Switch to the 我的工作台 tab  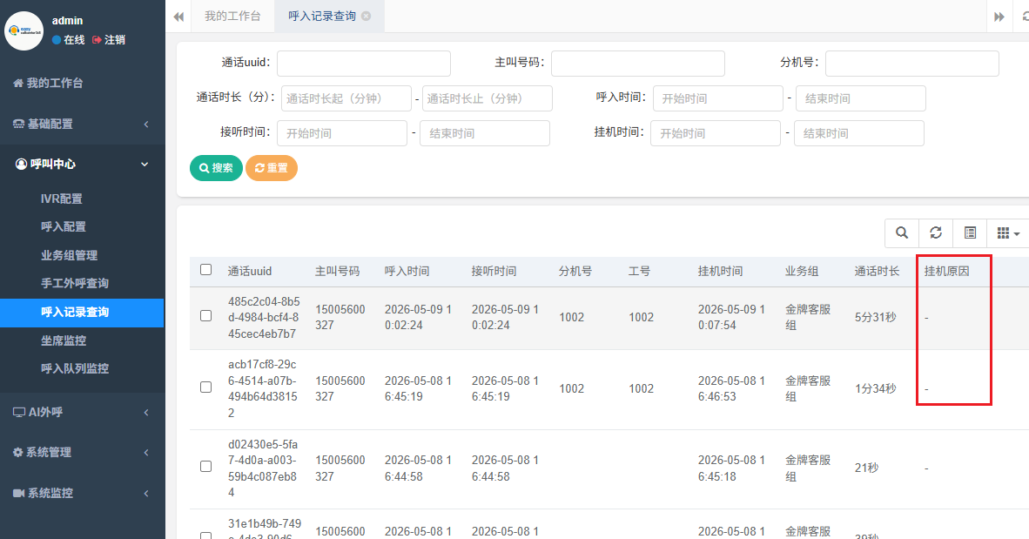click(x=232, y=17)
